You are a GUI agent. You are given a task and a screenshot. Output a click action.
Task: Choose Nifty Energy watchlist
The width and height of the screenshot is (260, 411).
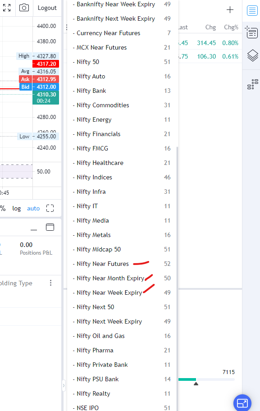pyautogui.click(x=122, y=119)
